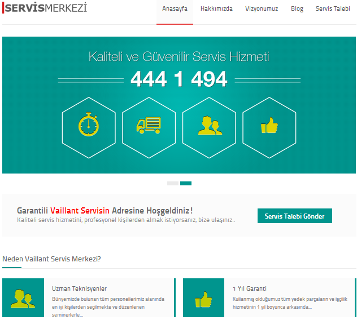Navigate to the Blog page
The height and width of the screenshot is (320, 357).
point(297,9)
